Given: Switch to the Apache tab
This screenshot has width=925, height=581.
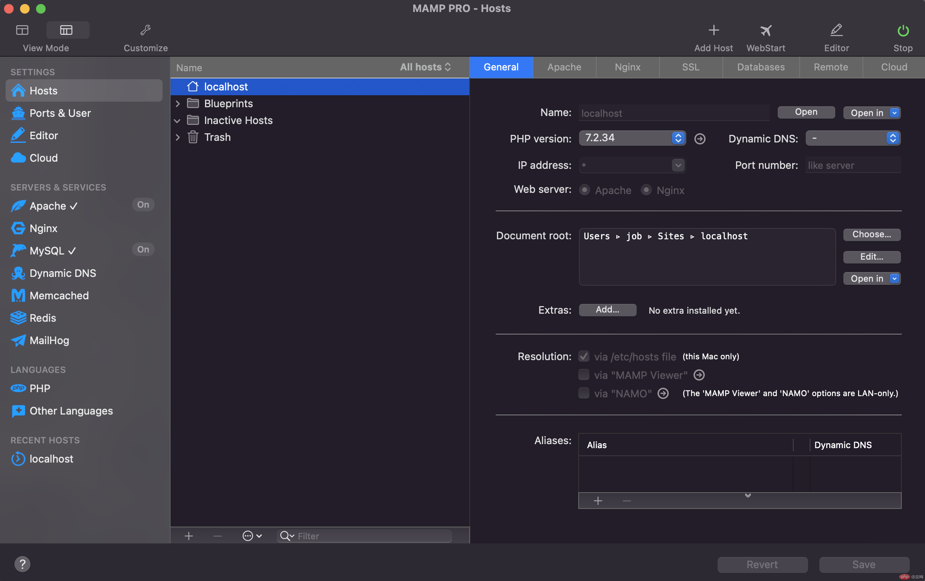Looking at the screenshot, I should (564, 67).
